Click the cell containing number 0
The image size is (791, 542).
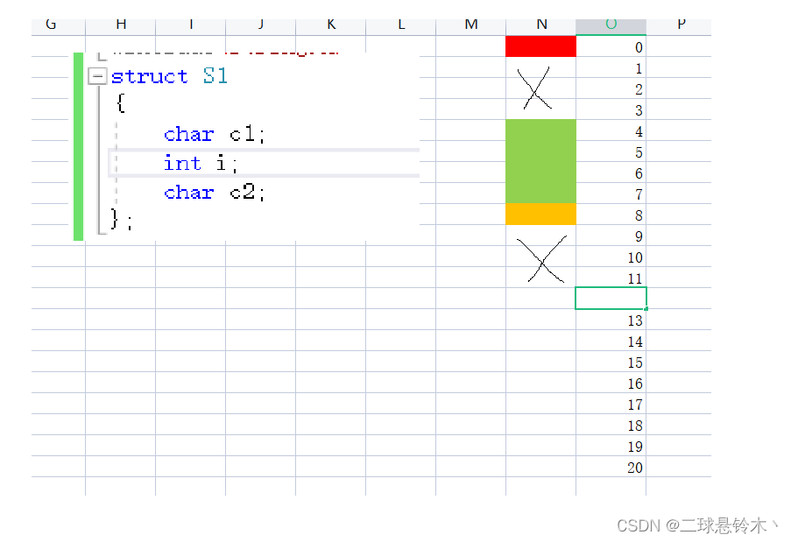click(x=611, y=47)
